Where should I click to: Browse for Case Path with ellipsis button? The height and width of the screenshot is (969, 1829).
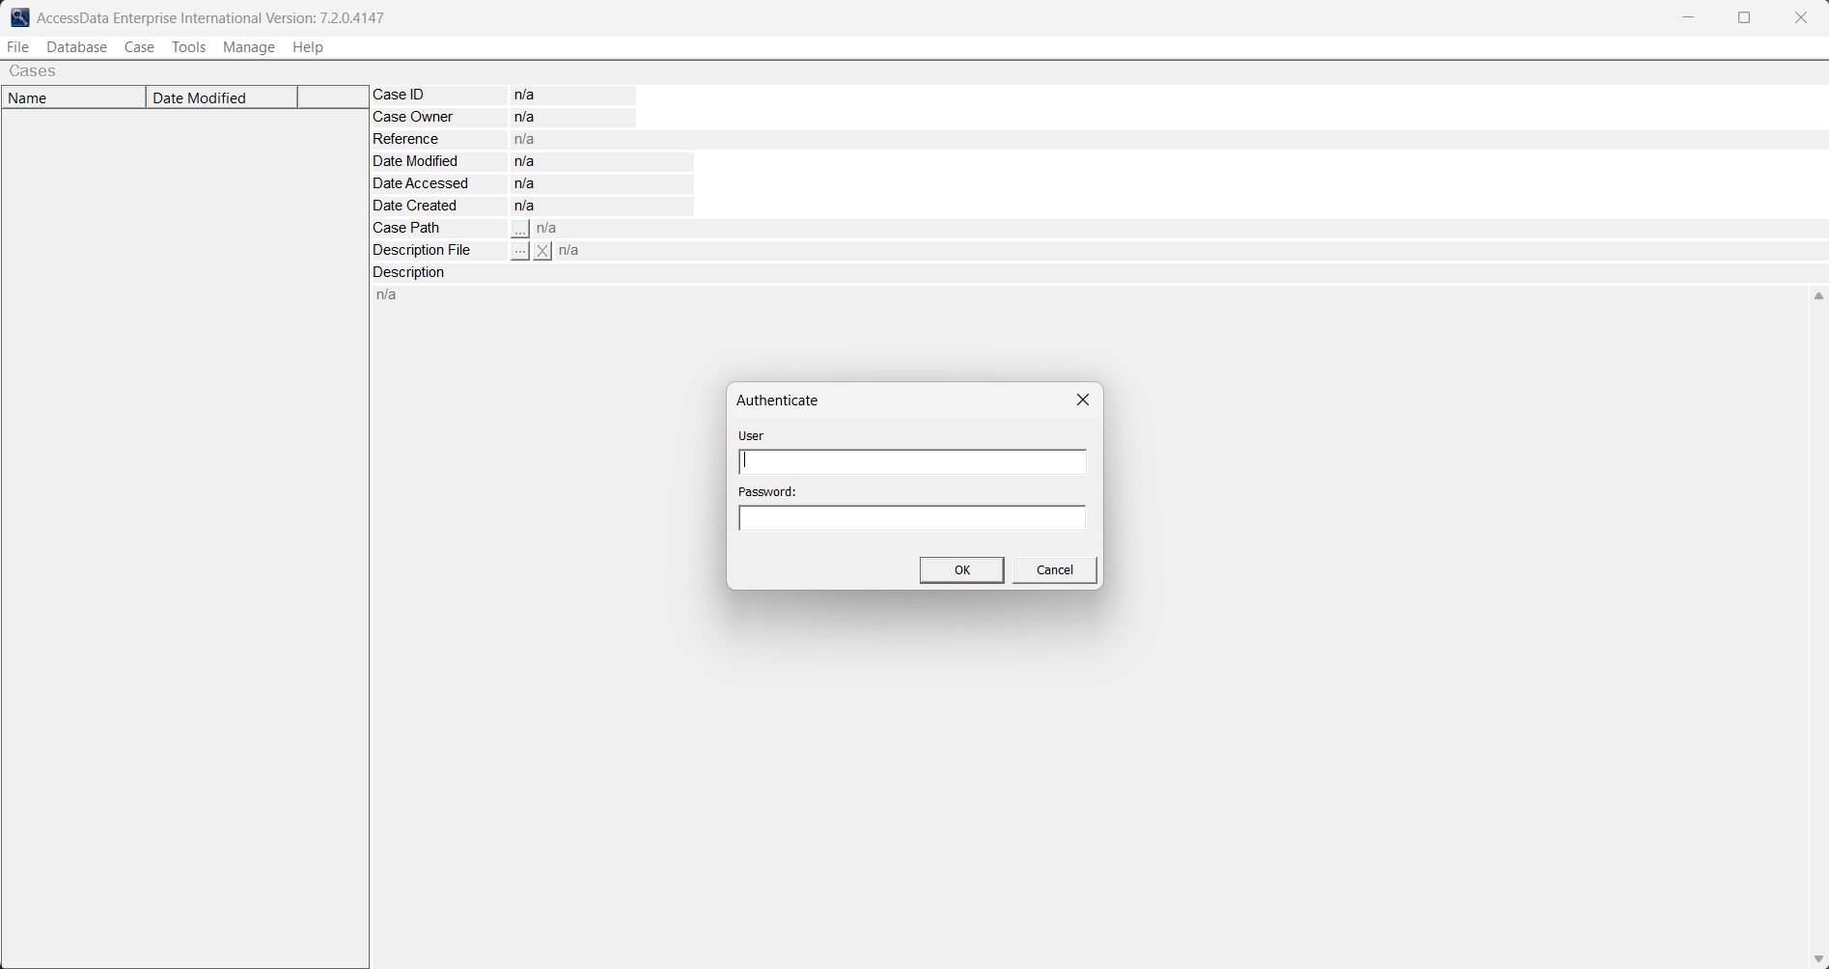click(x=519, y=229)
